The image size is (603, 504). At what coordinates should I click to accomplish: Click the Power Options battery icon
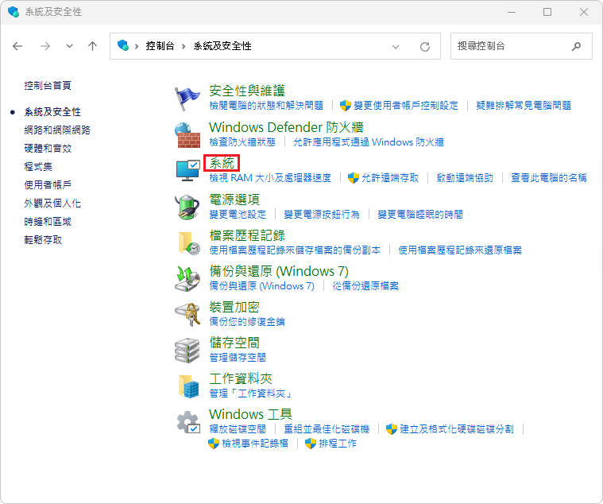pyautogui.click(x=187, y=206)
